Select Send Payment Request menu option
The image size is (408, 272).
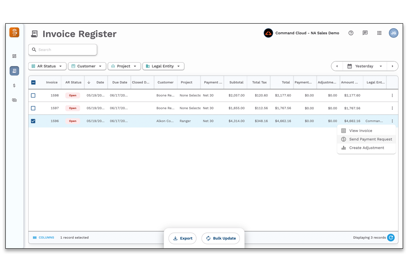pos(370,139)
